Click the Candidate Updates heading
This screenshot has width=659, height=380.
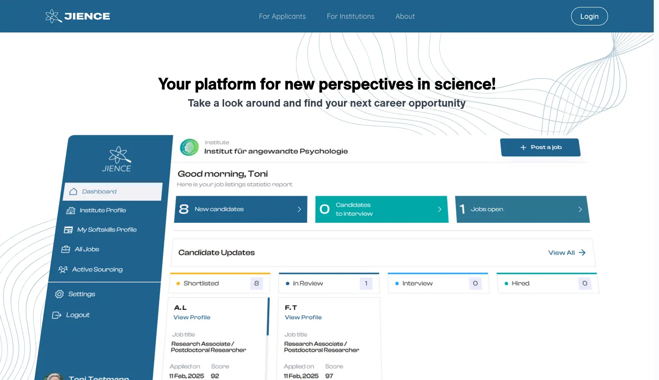click(217, 253)
